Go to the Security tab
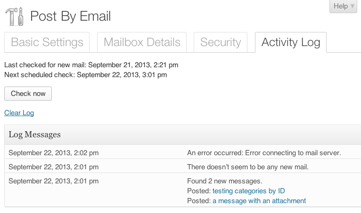This screenshot has width=361, height=213. coord(221,42)
